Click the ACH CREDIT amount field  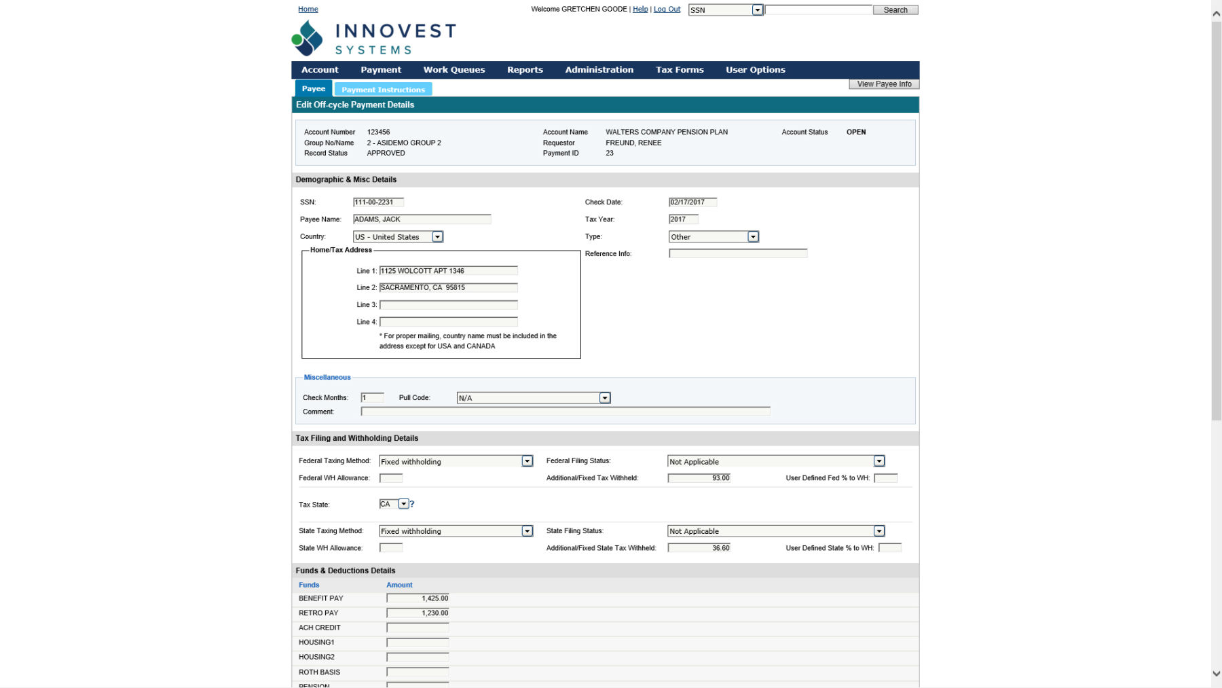pyautogui.click(x=418, y=628)
